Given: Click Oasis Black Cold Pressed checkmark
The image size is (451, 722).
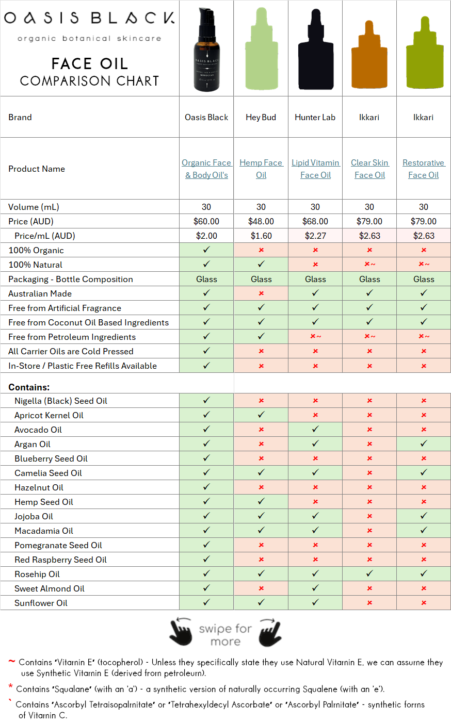Looking at the screenshot, I should point(206,351).
